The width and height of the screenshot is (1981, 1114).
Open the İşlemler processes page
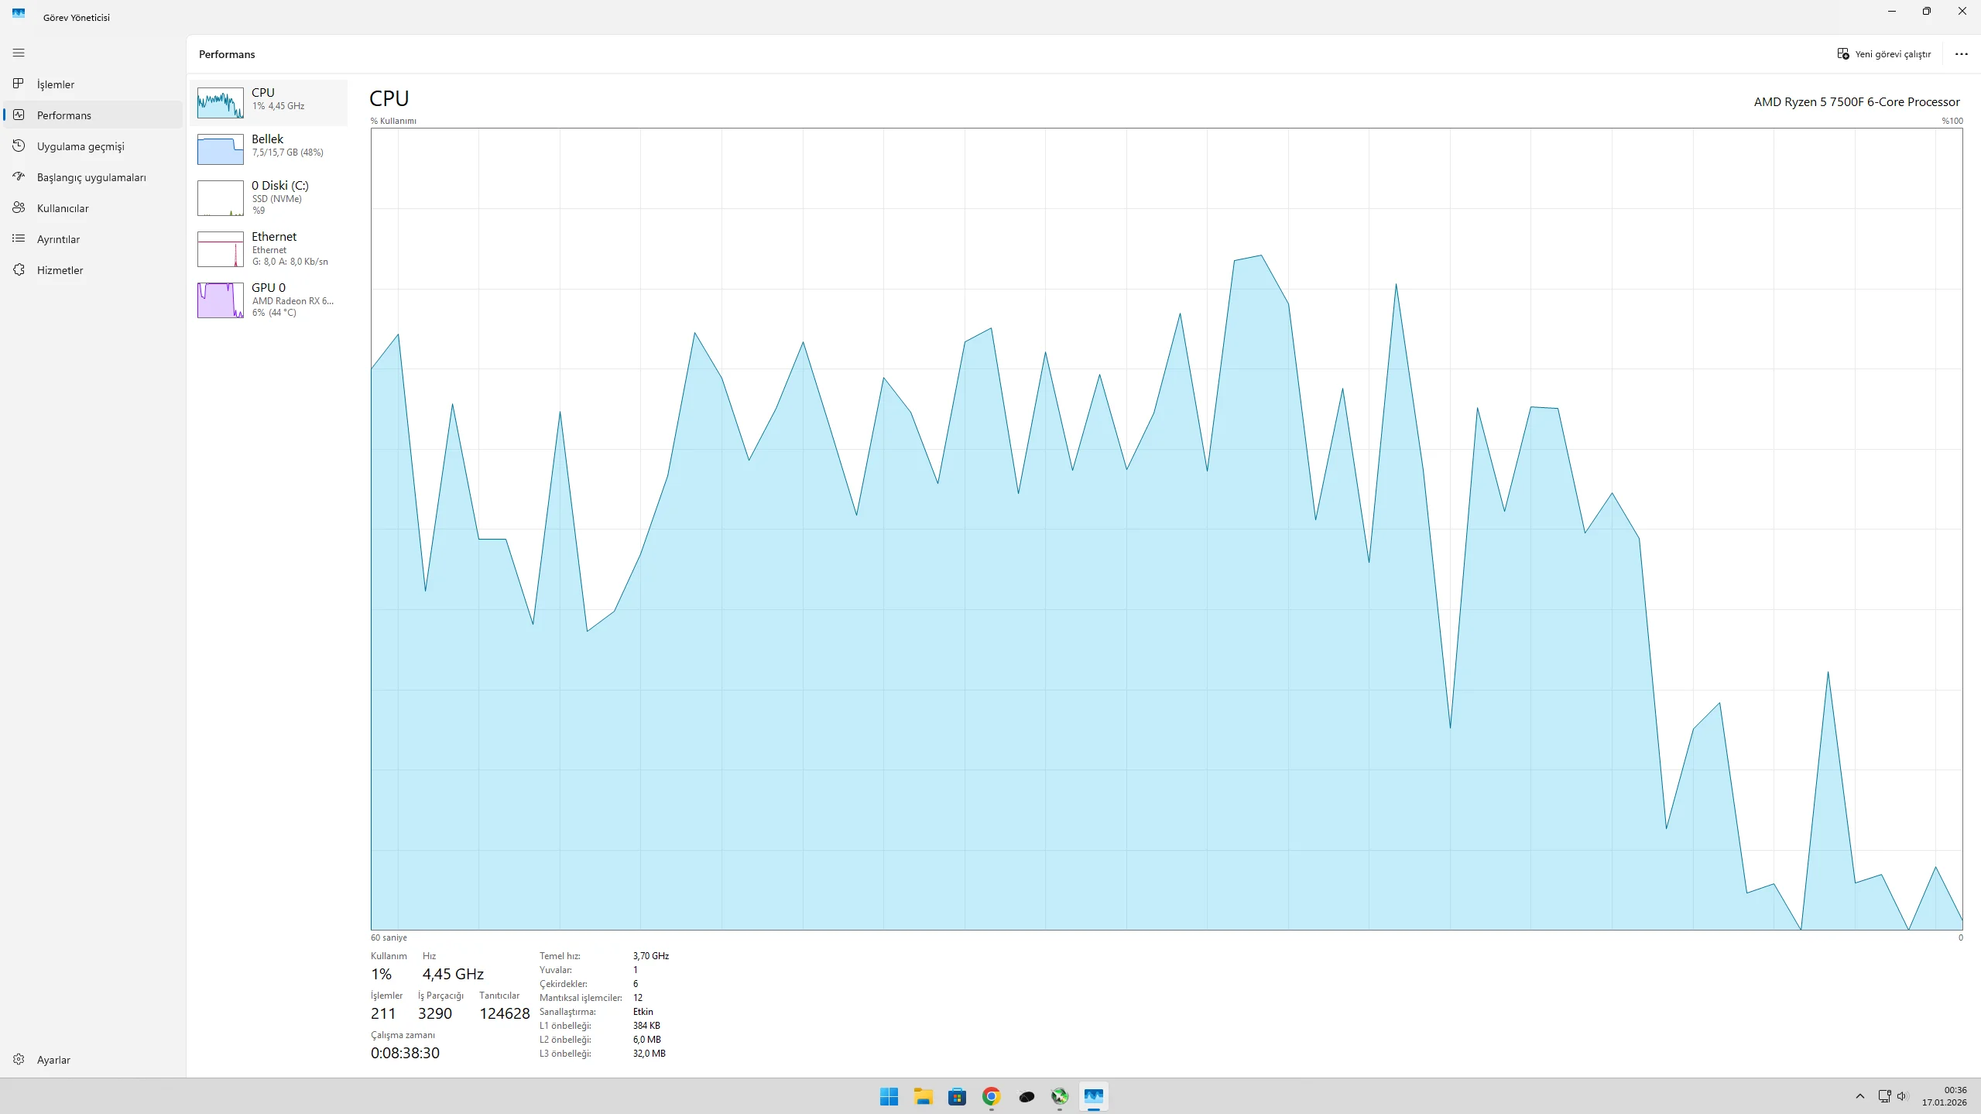pyautogui.click(x=56, y=84)
